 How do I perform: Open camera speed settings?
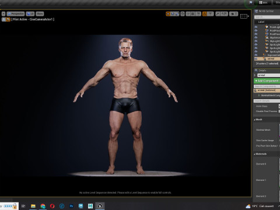pos(233,14)
